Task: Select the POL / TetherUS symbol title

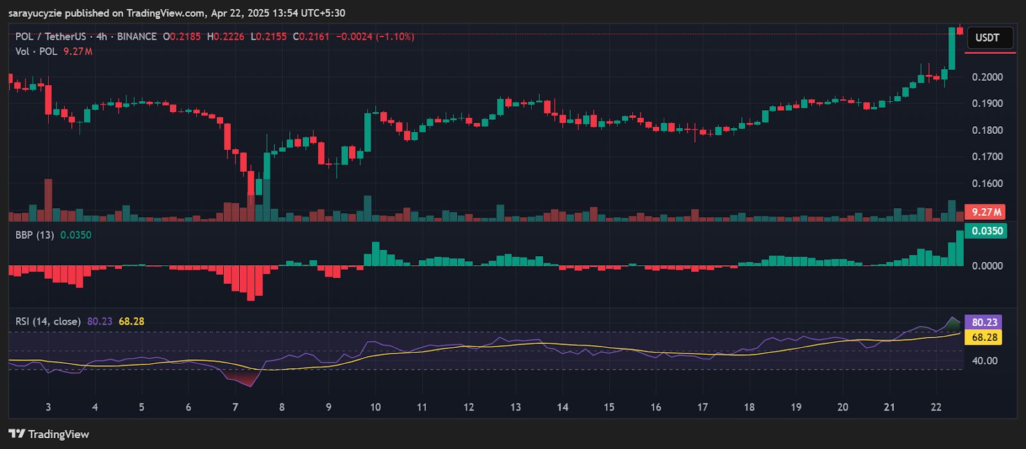Action: tap(51, 37)
